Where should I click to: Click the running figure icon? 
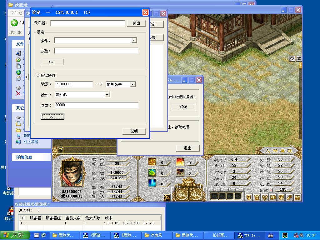167,197
